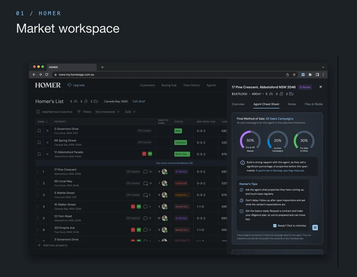Screen dimensions: 357x277
Task: Open the Final Method of Sale campaign selector
Action: pos(279,118)
